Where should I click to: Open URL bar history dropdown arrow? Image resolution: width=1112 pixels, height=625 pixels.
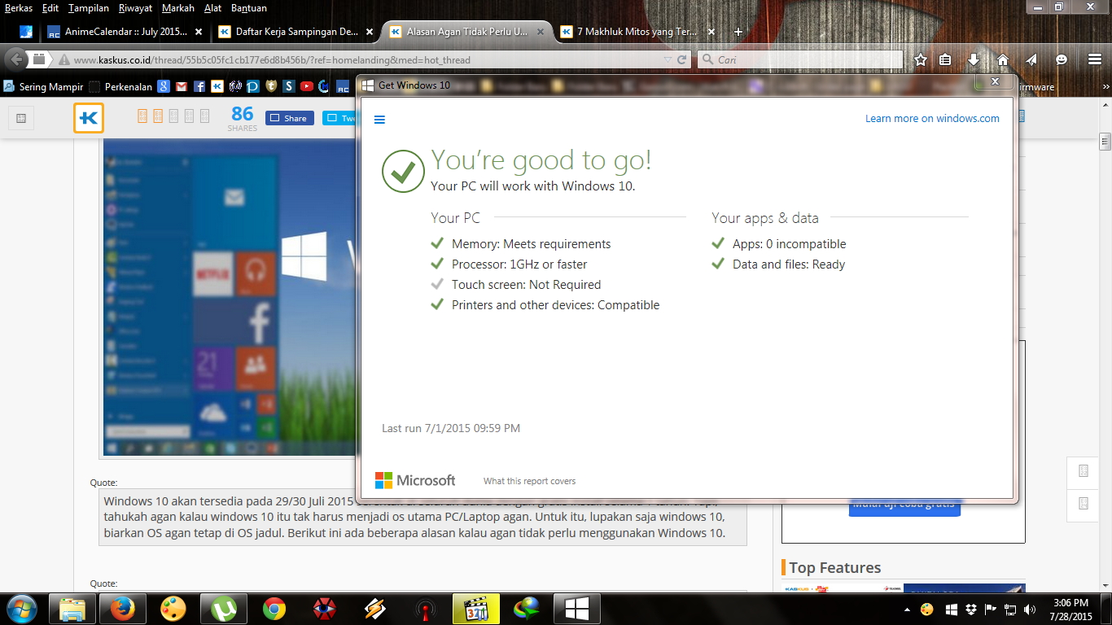668,59
